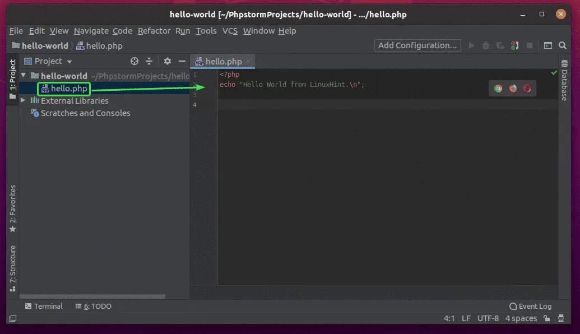Close the hello.php editor tab
The height and width of the screenshot is (334, 580).
(x=248, y=61)
